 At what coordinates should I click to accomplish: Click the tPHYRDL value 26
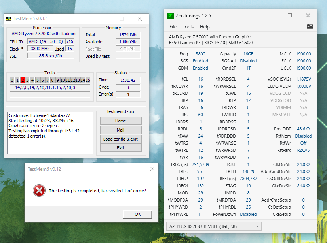tap(248, 207)
